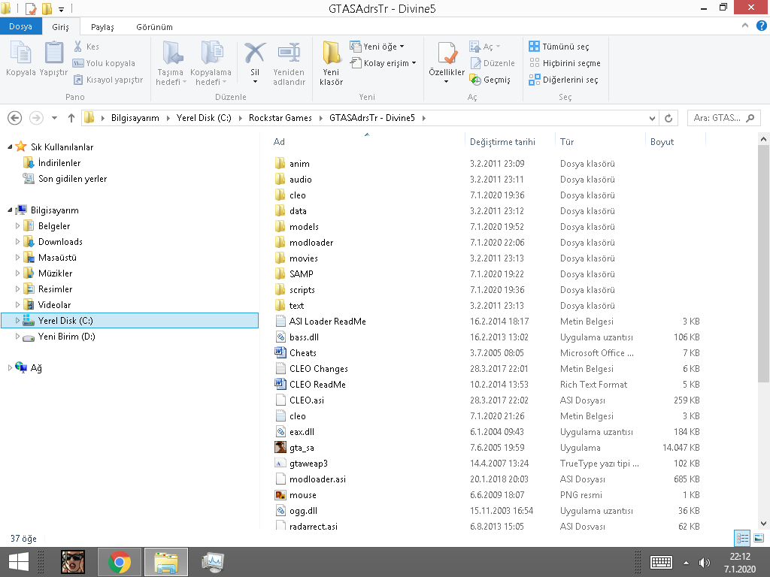This screenshot has height=577, width=770.
Task: Select the gta_sa application file
Action: (302, 448)
